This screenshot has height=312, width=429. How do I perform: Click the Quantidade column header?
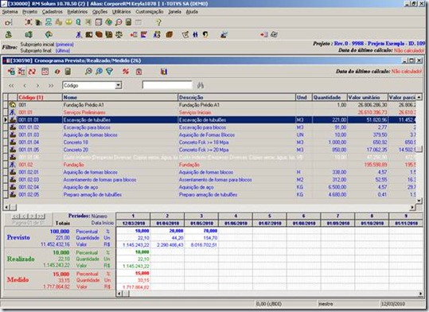click(x=330, y=97)
